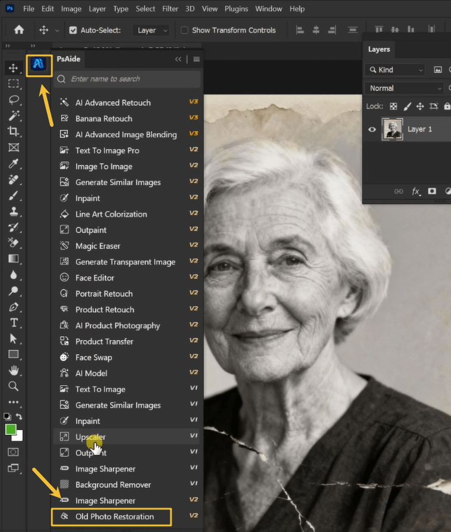
Task: Select the Zoom tool
Action: coord(13,386)
